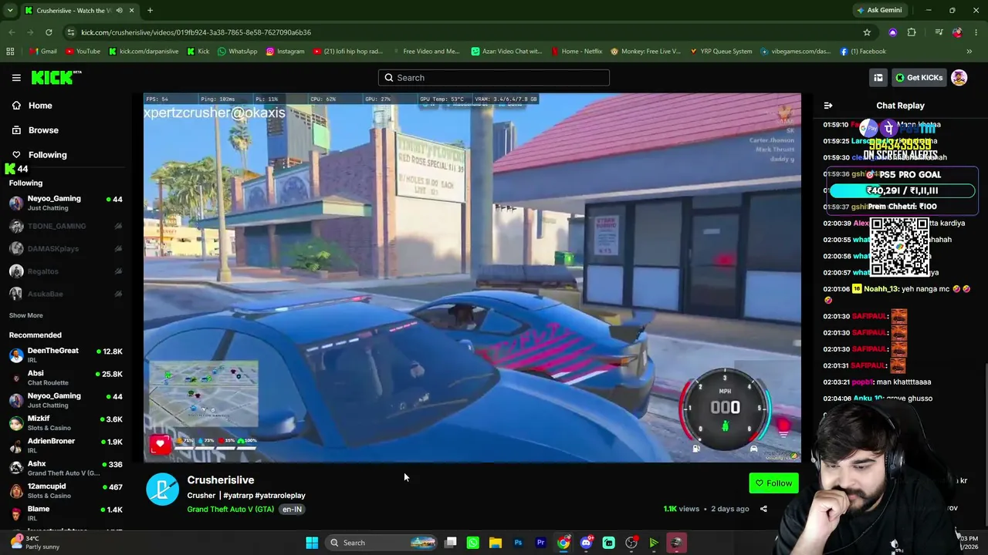The width and height of the screenshot is (988, 555).
Task: Open File Explorer from the taskbar
Action: 496,543
